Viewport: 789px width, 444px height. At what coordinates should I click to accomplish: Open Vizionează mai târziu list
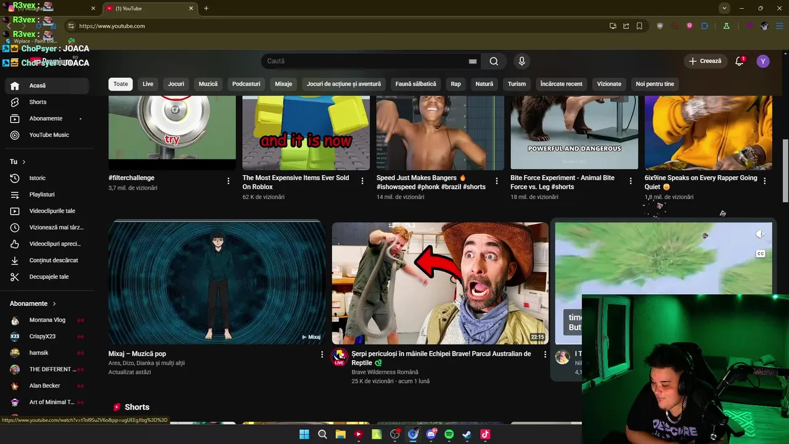coord(56,228)
